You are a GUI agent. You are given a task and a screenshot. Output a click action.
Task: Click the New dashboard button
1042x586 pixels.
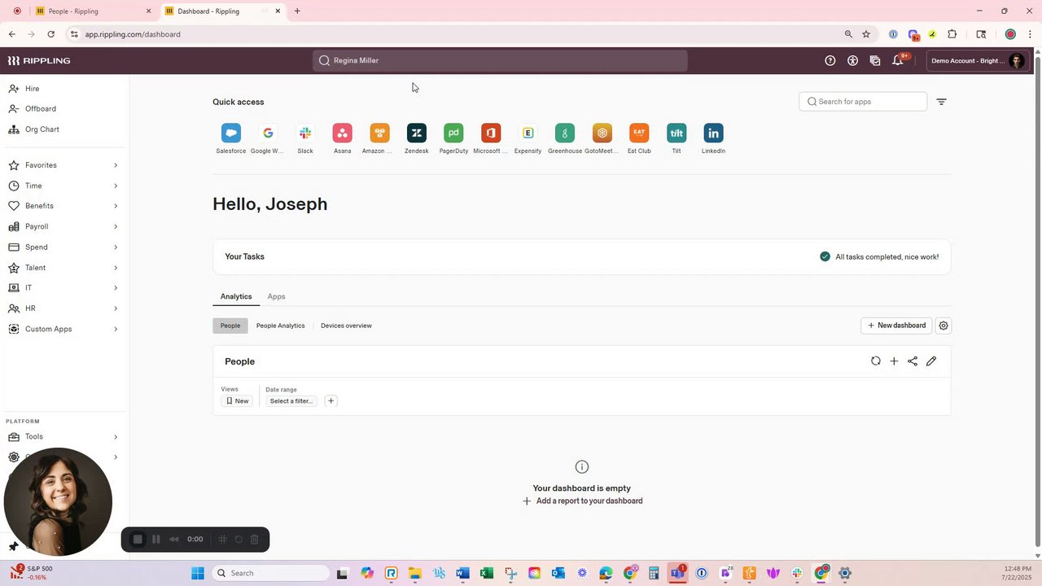[896, 326]
